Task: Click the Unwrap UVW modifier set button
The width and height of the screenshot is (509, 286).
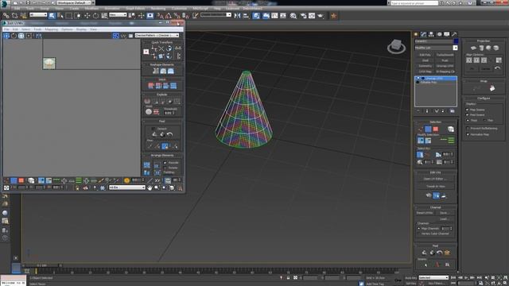Action: [445, 66]
